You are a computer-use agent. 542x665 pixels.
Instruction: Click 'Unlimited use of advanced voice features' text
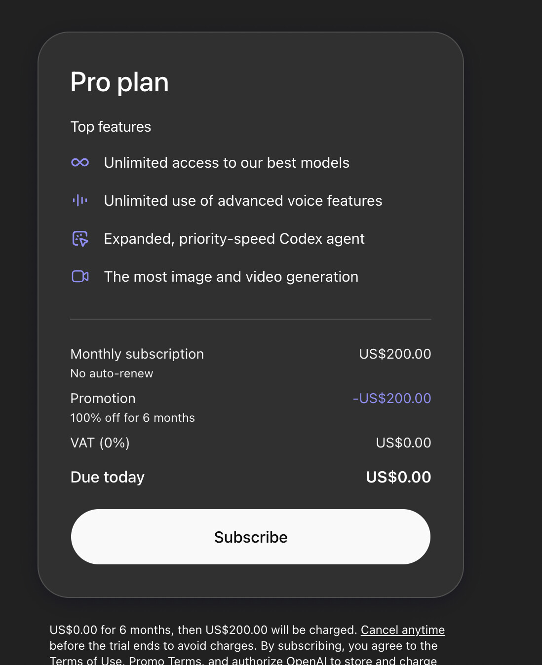pos(243,201)
